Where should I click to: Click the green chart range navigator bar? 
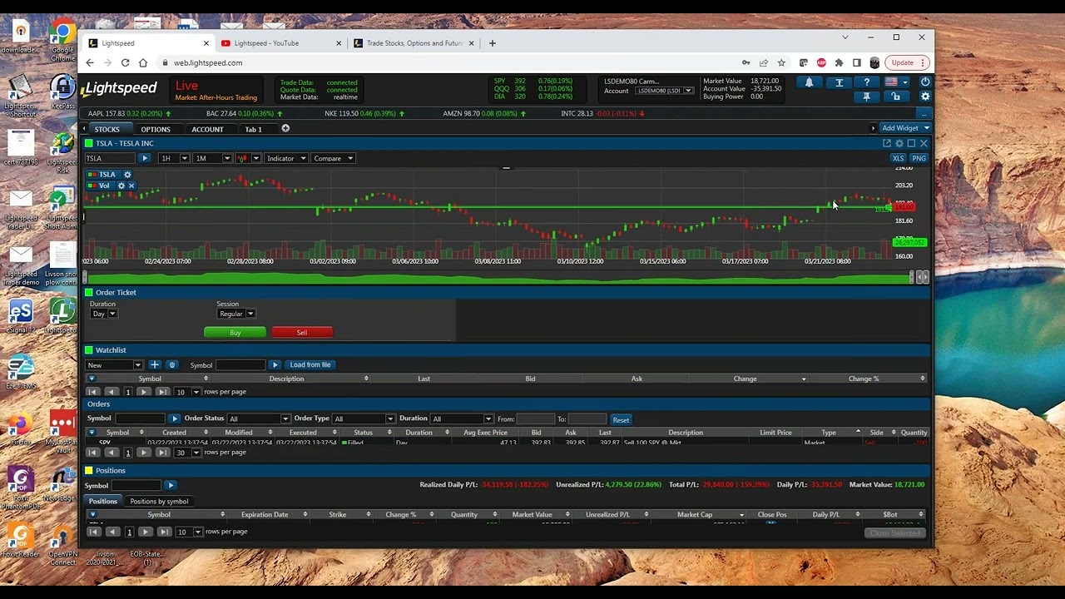(x=498, y=278)
